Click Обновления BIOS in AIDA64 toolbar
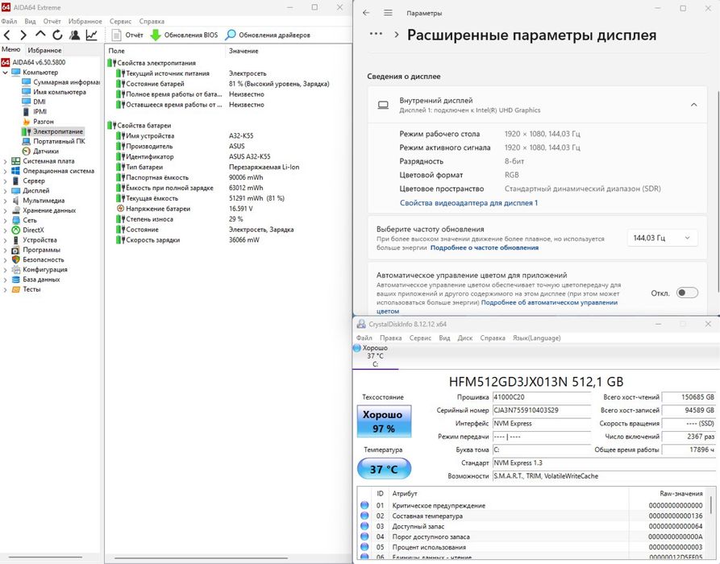Image resolution: width=720 pixels, height=564 pixels. click(x=184, y=35)
